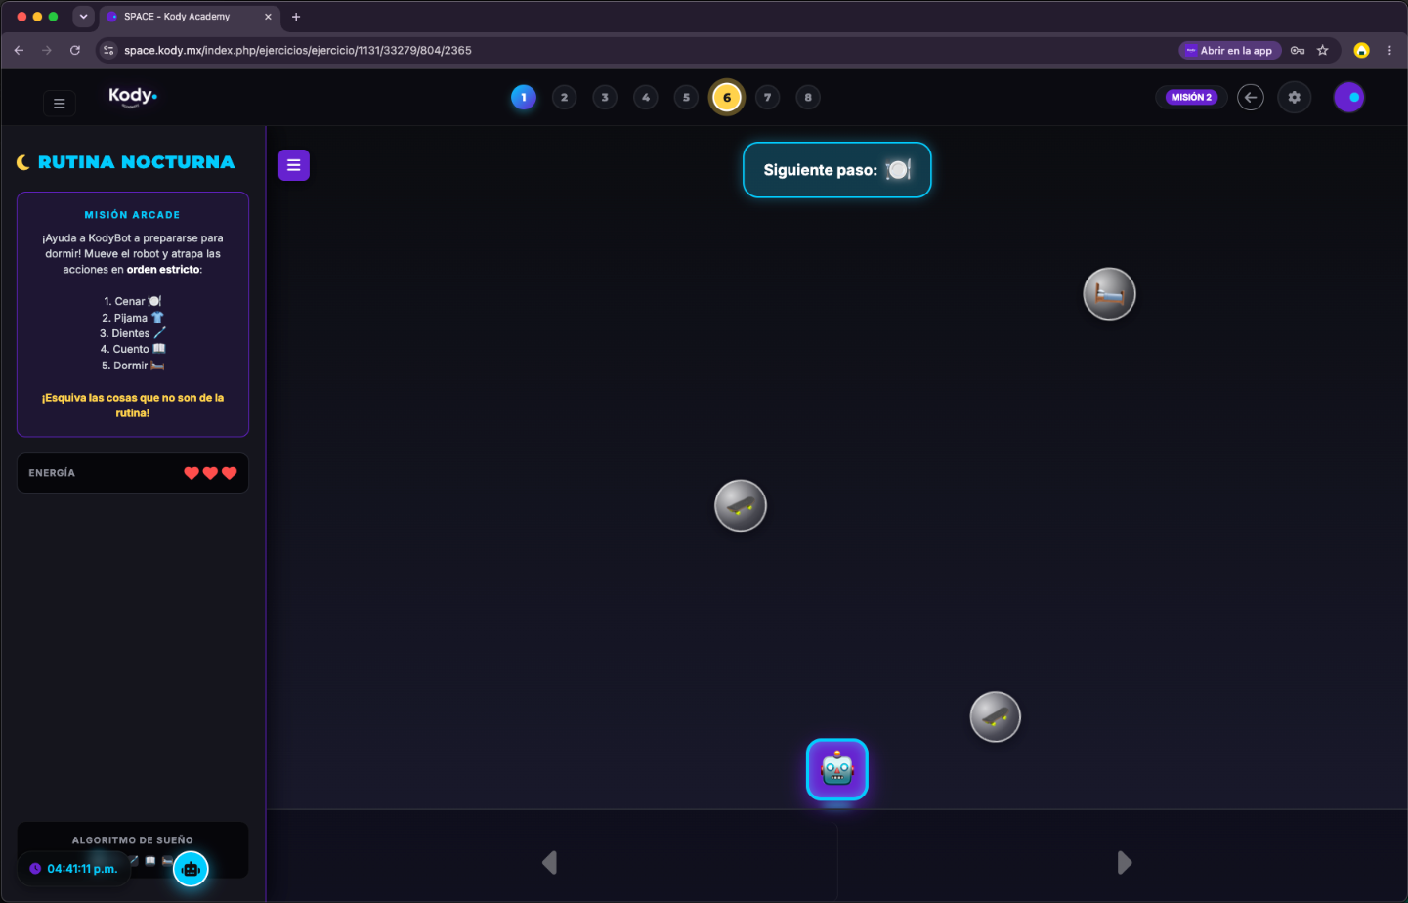Go to exercise step 4

coord(646,97)
